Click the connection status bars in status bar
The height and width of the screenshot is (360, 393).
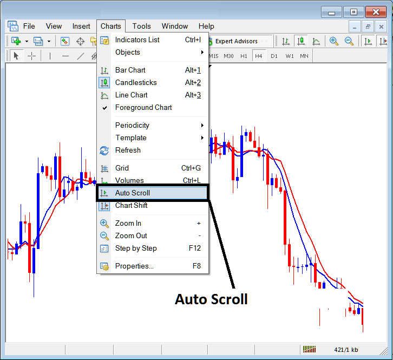309,350
